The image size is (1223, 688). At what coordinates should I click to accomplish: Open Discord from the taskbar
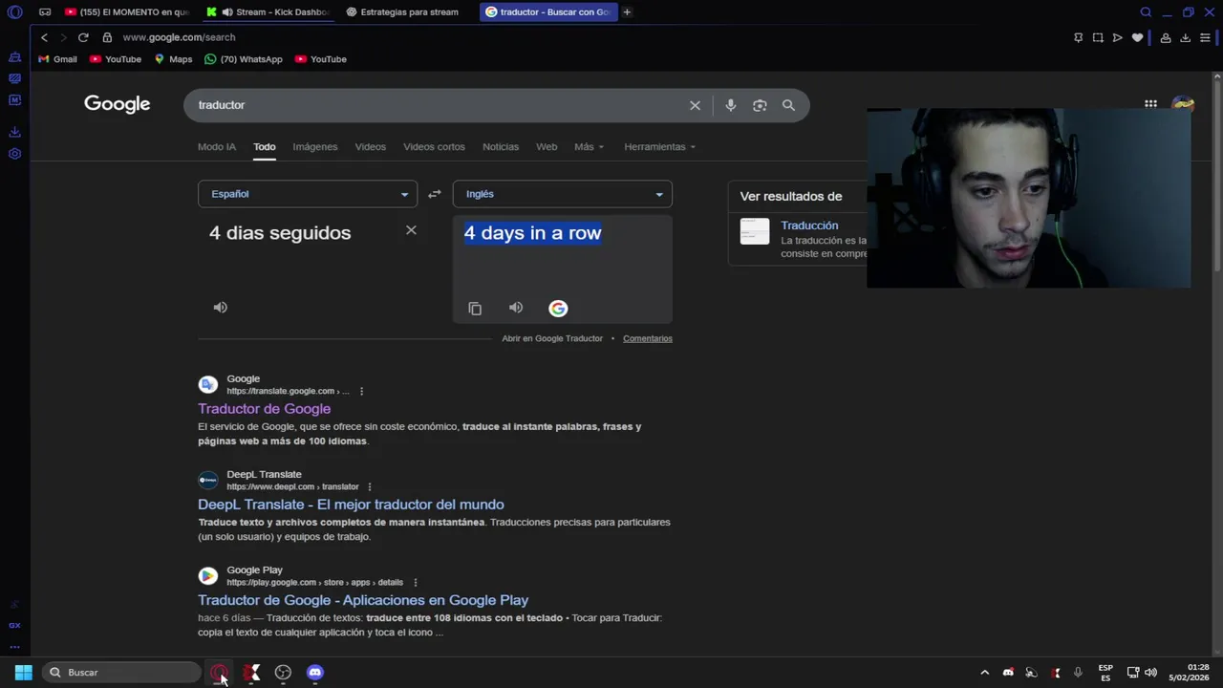[315, 673]
